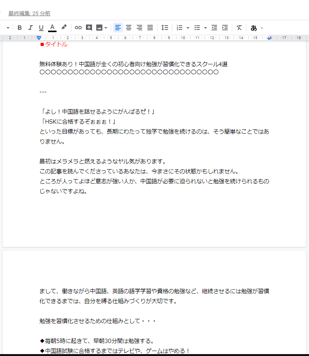Click the left indent marker on ruler
The height and width of the screenshot is (356, 309).
[39, 38]
